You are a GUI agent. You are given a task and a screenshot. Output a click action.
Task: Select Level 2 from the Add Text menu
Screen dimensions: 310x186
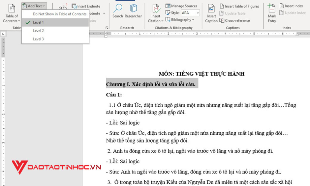[55, 31]
